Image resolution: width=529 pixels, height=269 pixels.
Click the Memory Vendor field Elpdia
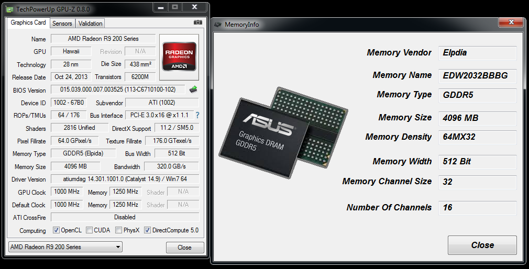477,53
